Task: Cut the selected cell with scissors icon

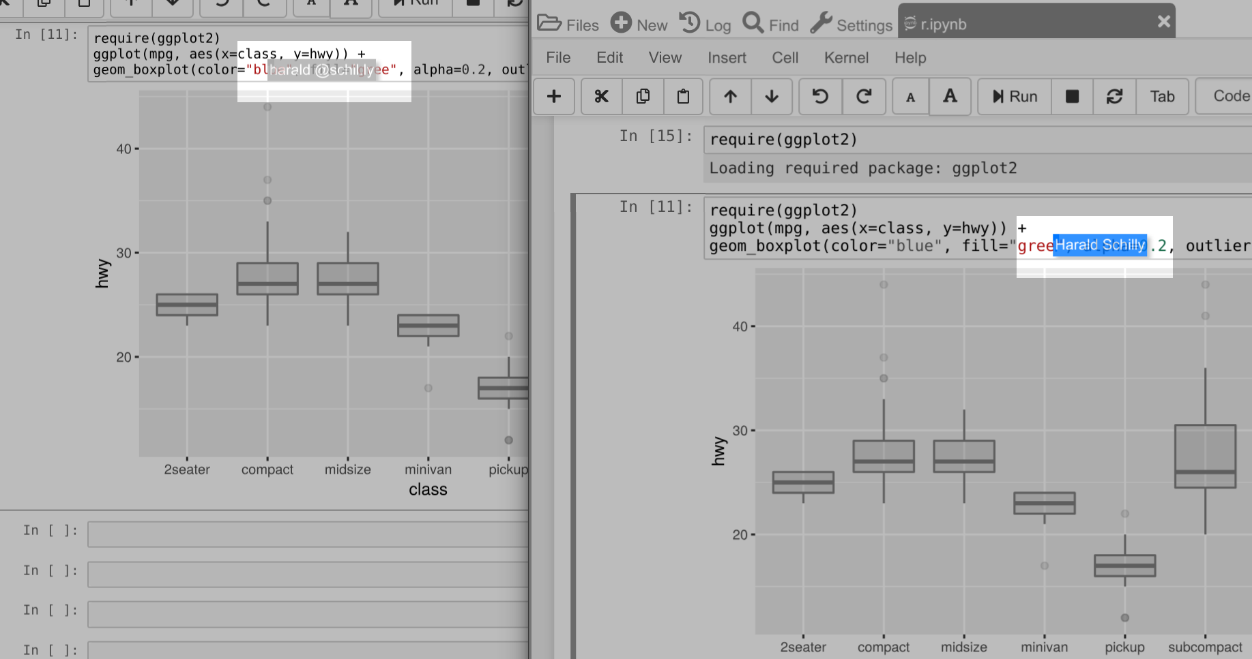Action: point(601,97)
